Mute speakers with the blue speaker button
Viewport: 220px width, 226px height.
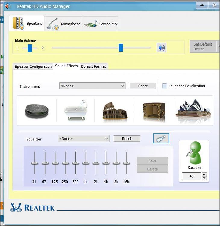coord(162,47)
